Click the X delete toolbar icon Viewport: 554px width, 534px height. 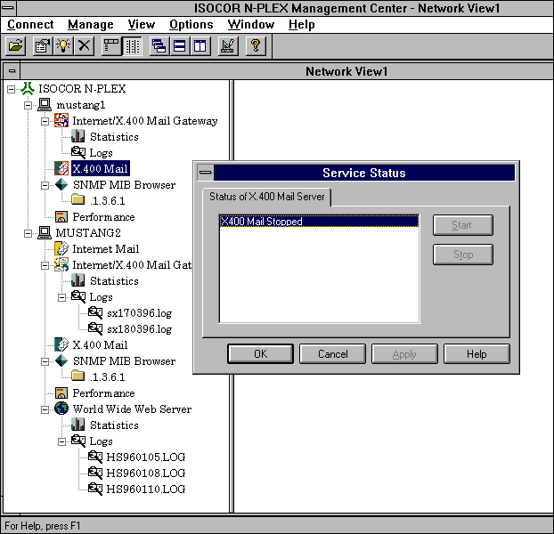84,46
